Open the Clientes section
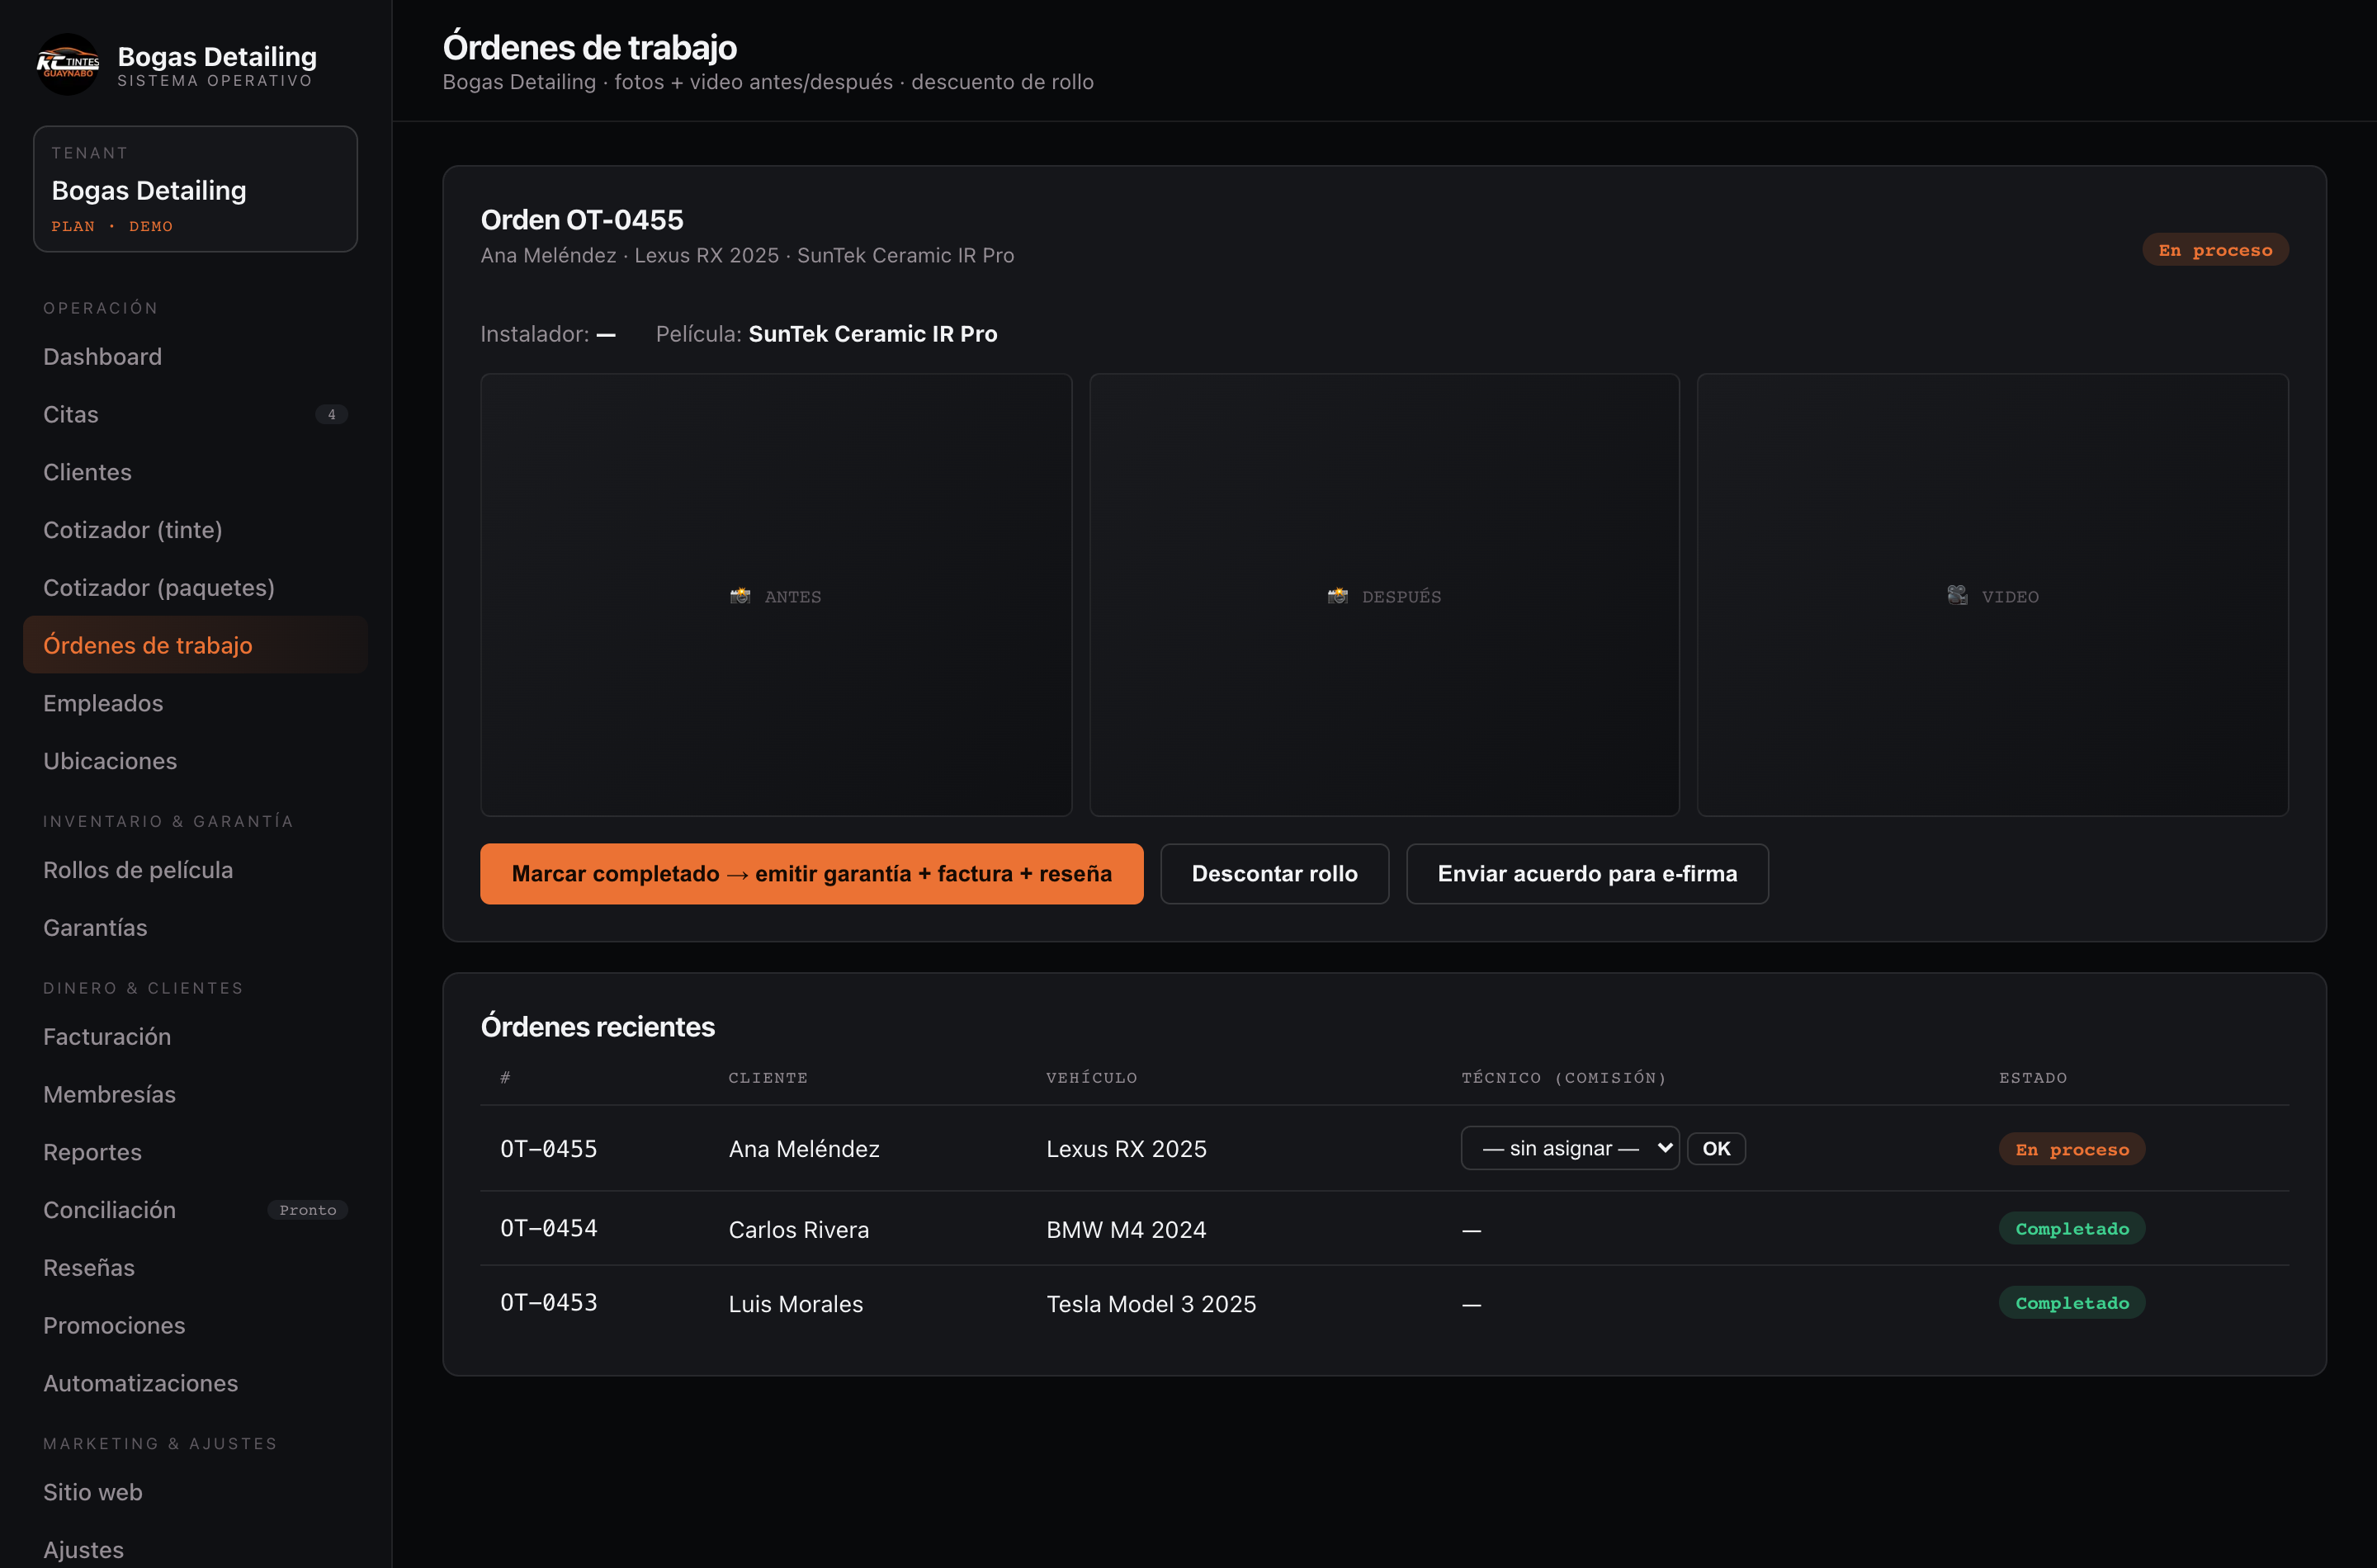 [x=195, y=472]
